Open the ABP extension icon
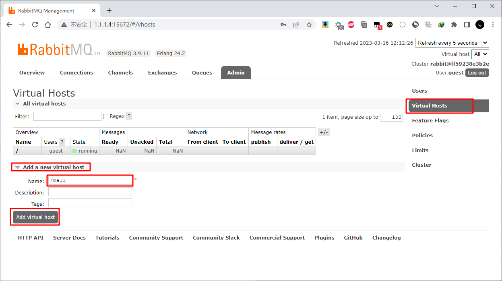The width and height of the screenshot is (502, 281). 351,25
